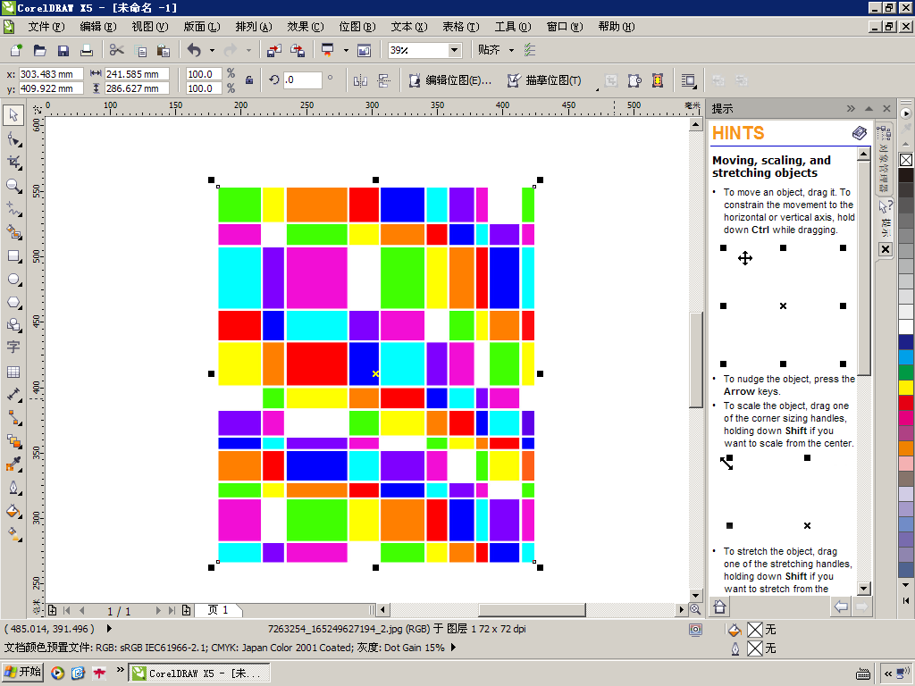Click the Export icon
The width and height of the screenshot is (915, 686).
pyautogui.click(x=298, y=50)
